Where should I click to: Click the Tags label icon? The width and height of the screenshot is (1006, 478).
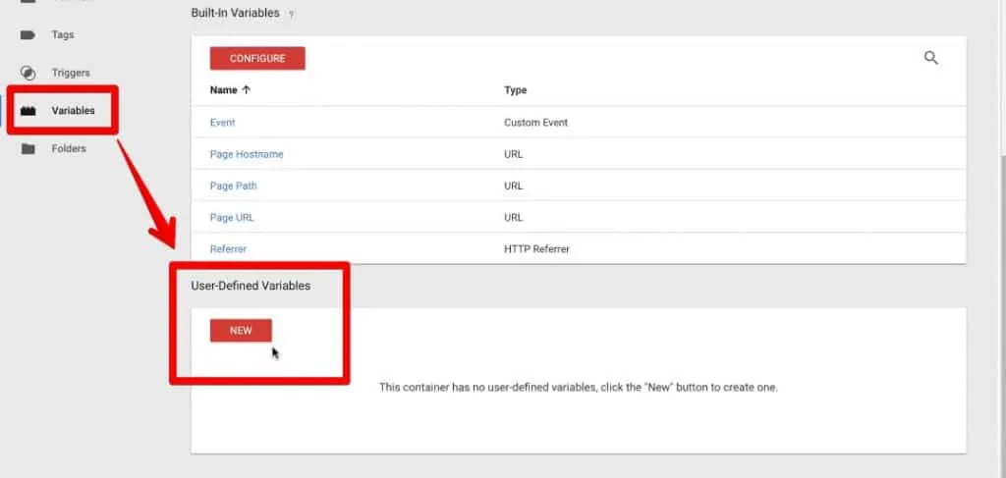pyautogui.click(x=28, y=35)
